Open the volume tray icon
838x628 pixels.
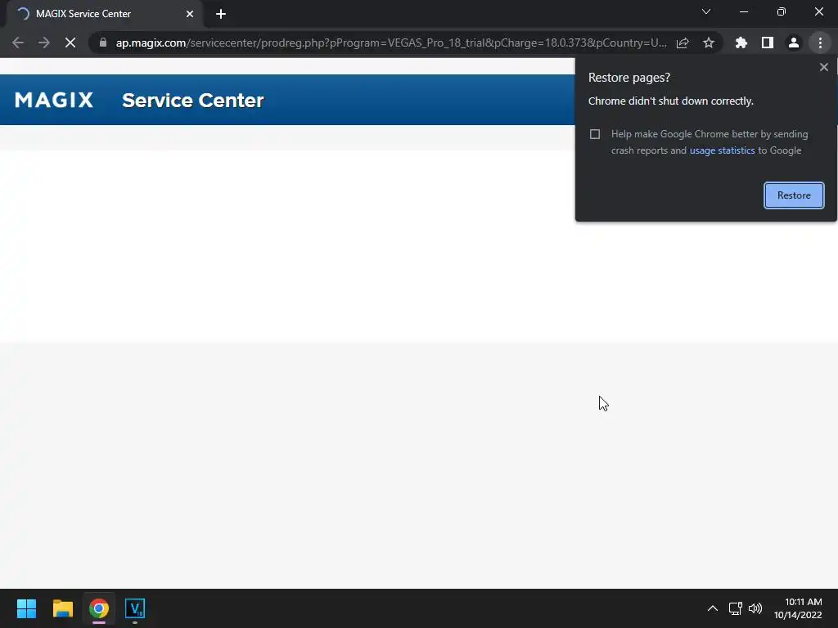click(755, 608)
